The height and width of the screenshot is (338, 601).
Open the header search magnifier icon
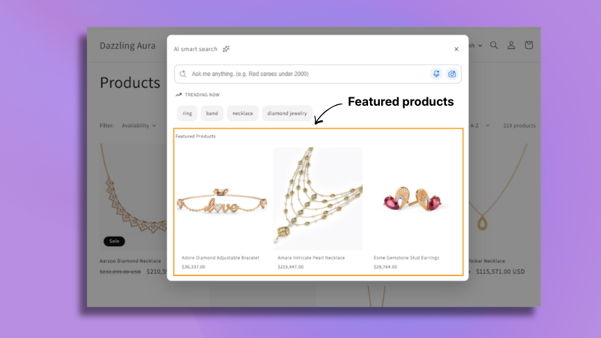point(494,45)
